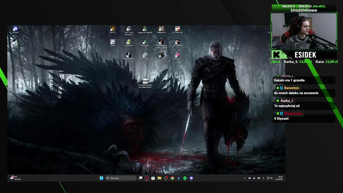Open Microsoft Store from the taskbar
This screenshot has height=193, width=343.
pos(153,178)
